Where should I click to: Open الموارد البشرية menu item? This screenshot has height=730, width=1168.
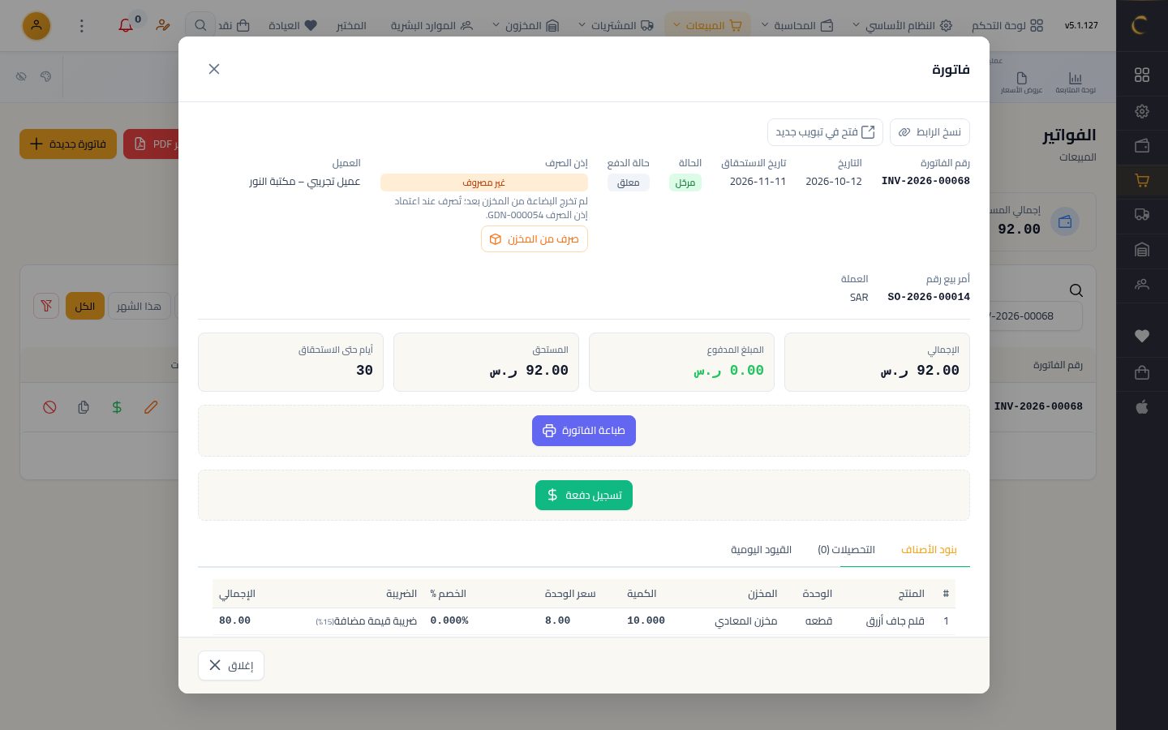click(x=432, y=25)
